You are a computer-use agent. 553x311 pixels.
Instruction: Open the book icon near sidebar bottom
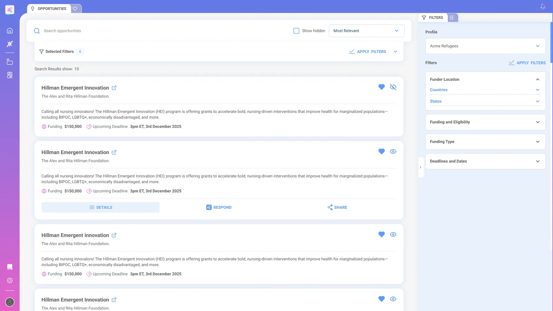10,267
